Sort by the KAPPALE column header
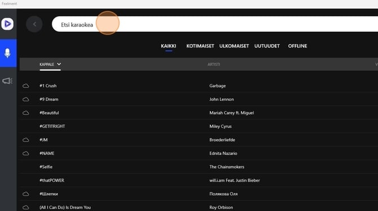The width and height of the screenshot is (378, 211). coord(47,64)
